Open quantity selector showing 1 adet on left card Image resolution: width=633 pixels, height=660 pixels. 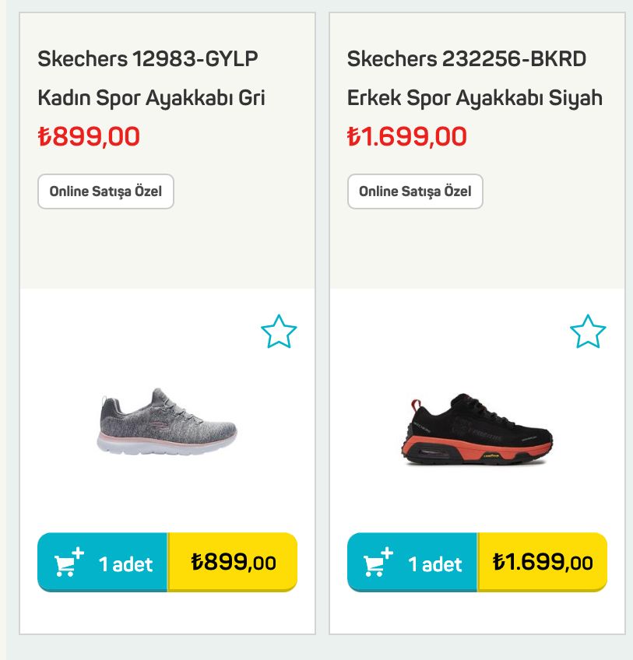125,563
